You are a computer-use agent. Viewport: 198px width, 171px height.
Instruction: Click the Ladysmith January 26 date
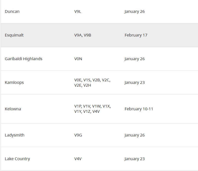135,135
